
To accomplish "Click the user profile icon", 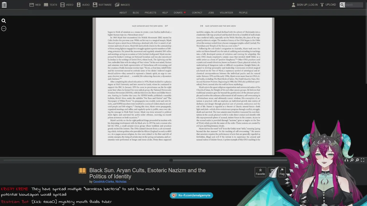I will pos(293,5).
